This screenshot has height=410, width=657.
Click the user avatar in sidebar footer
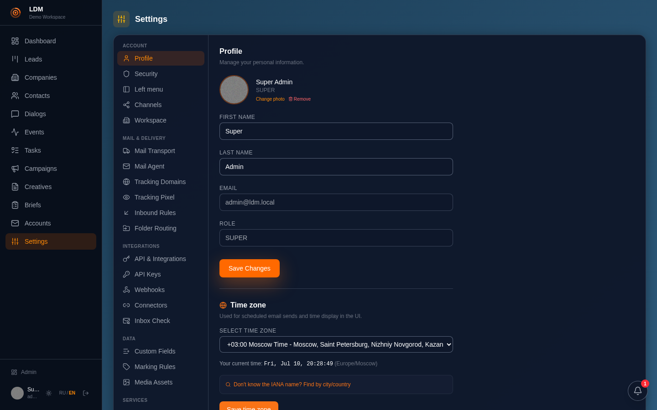click(17, 393)
